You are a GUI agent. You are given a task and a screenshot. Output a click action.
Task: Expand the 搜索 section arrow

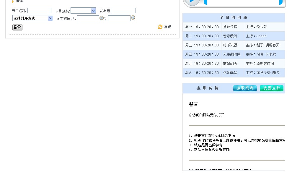[13, 1]
